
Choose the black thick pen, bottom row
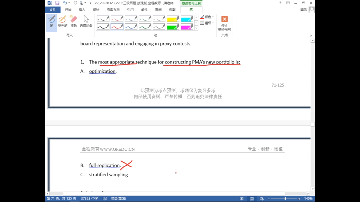(103, 27)
